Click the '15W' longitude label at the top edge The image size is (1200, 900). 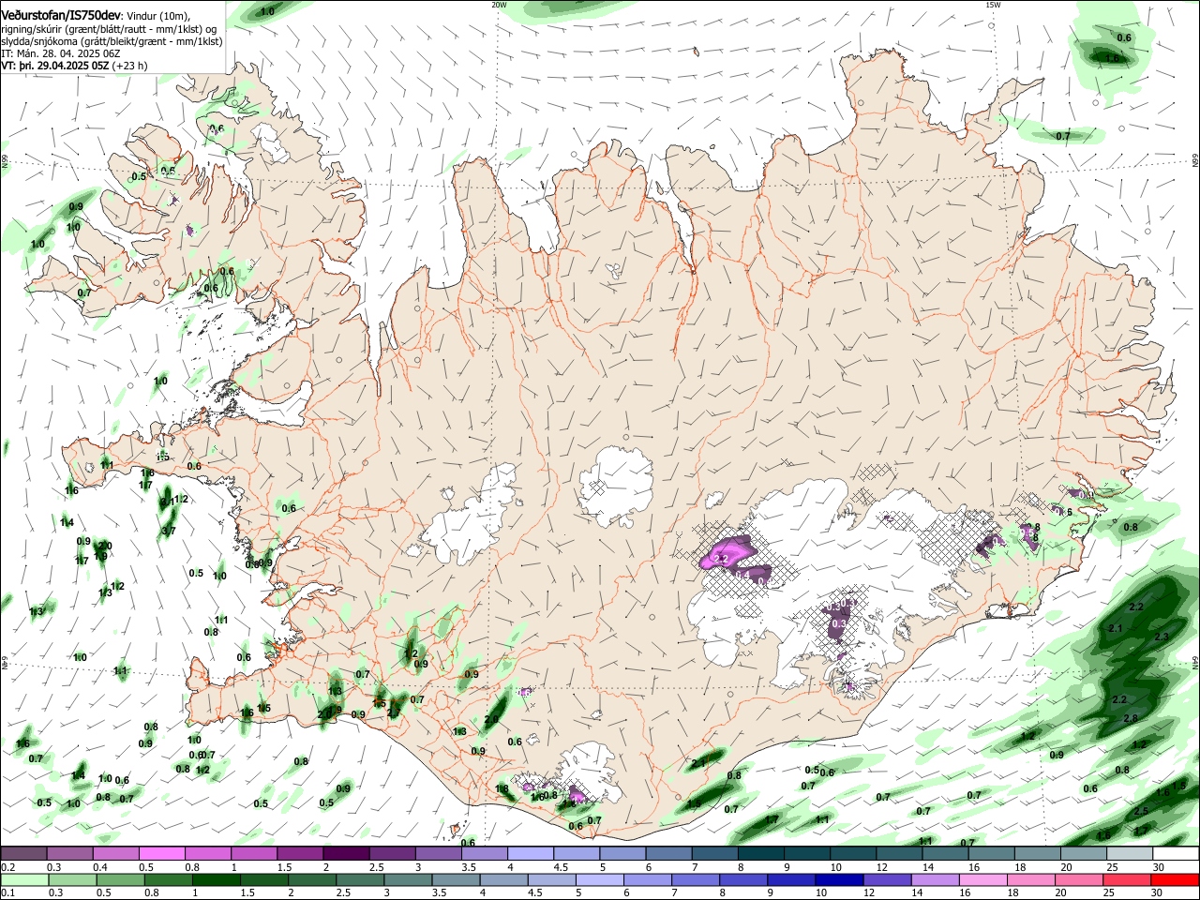[x=993, y=5]
